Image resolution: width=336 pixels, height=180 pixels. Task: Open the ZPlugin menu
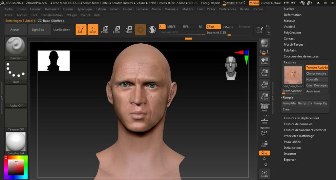click(72, 15)
